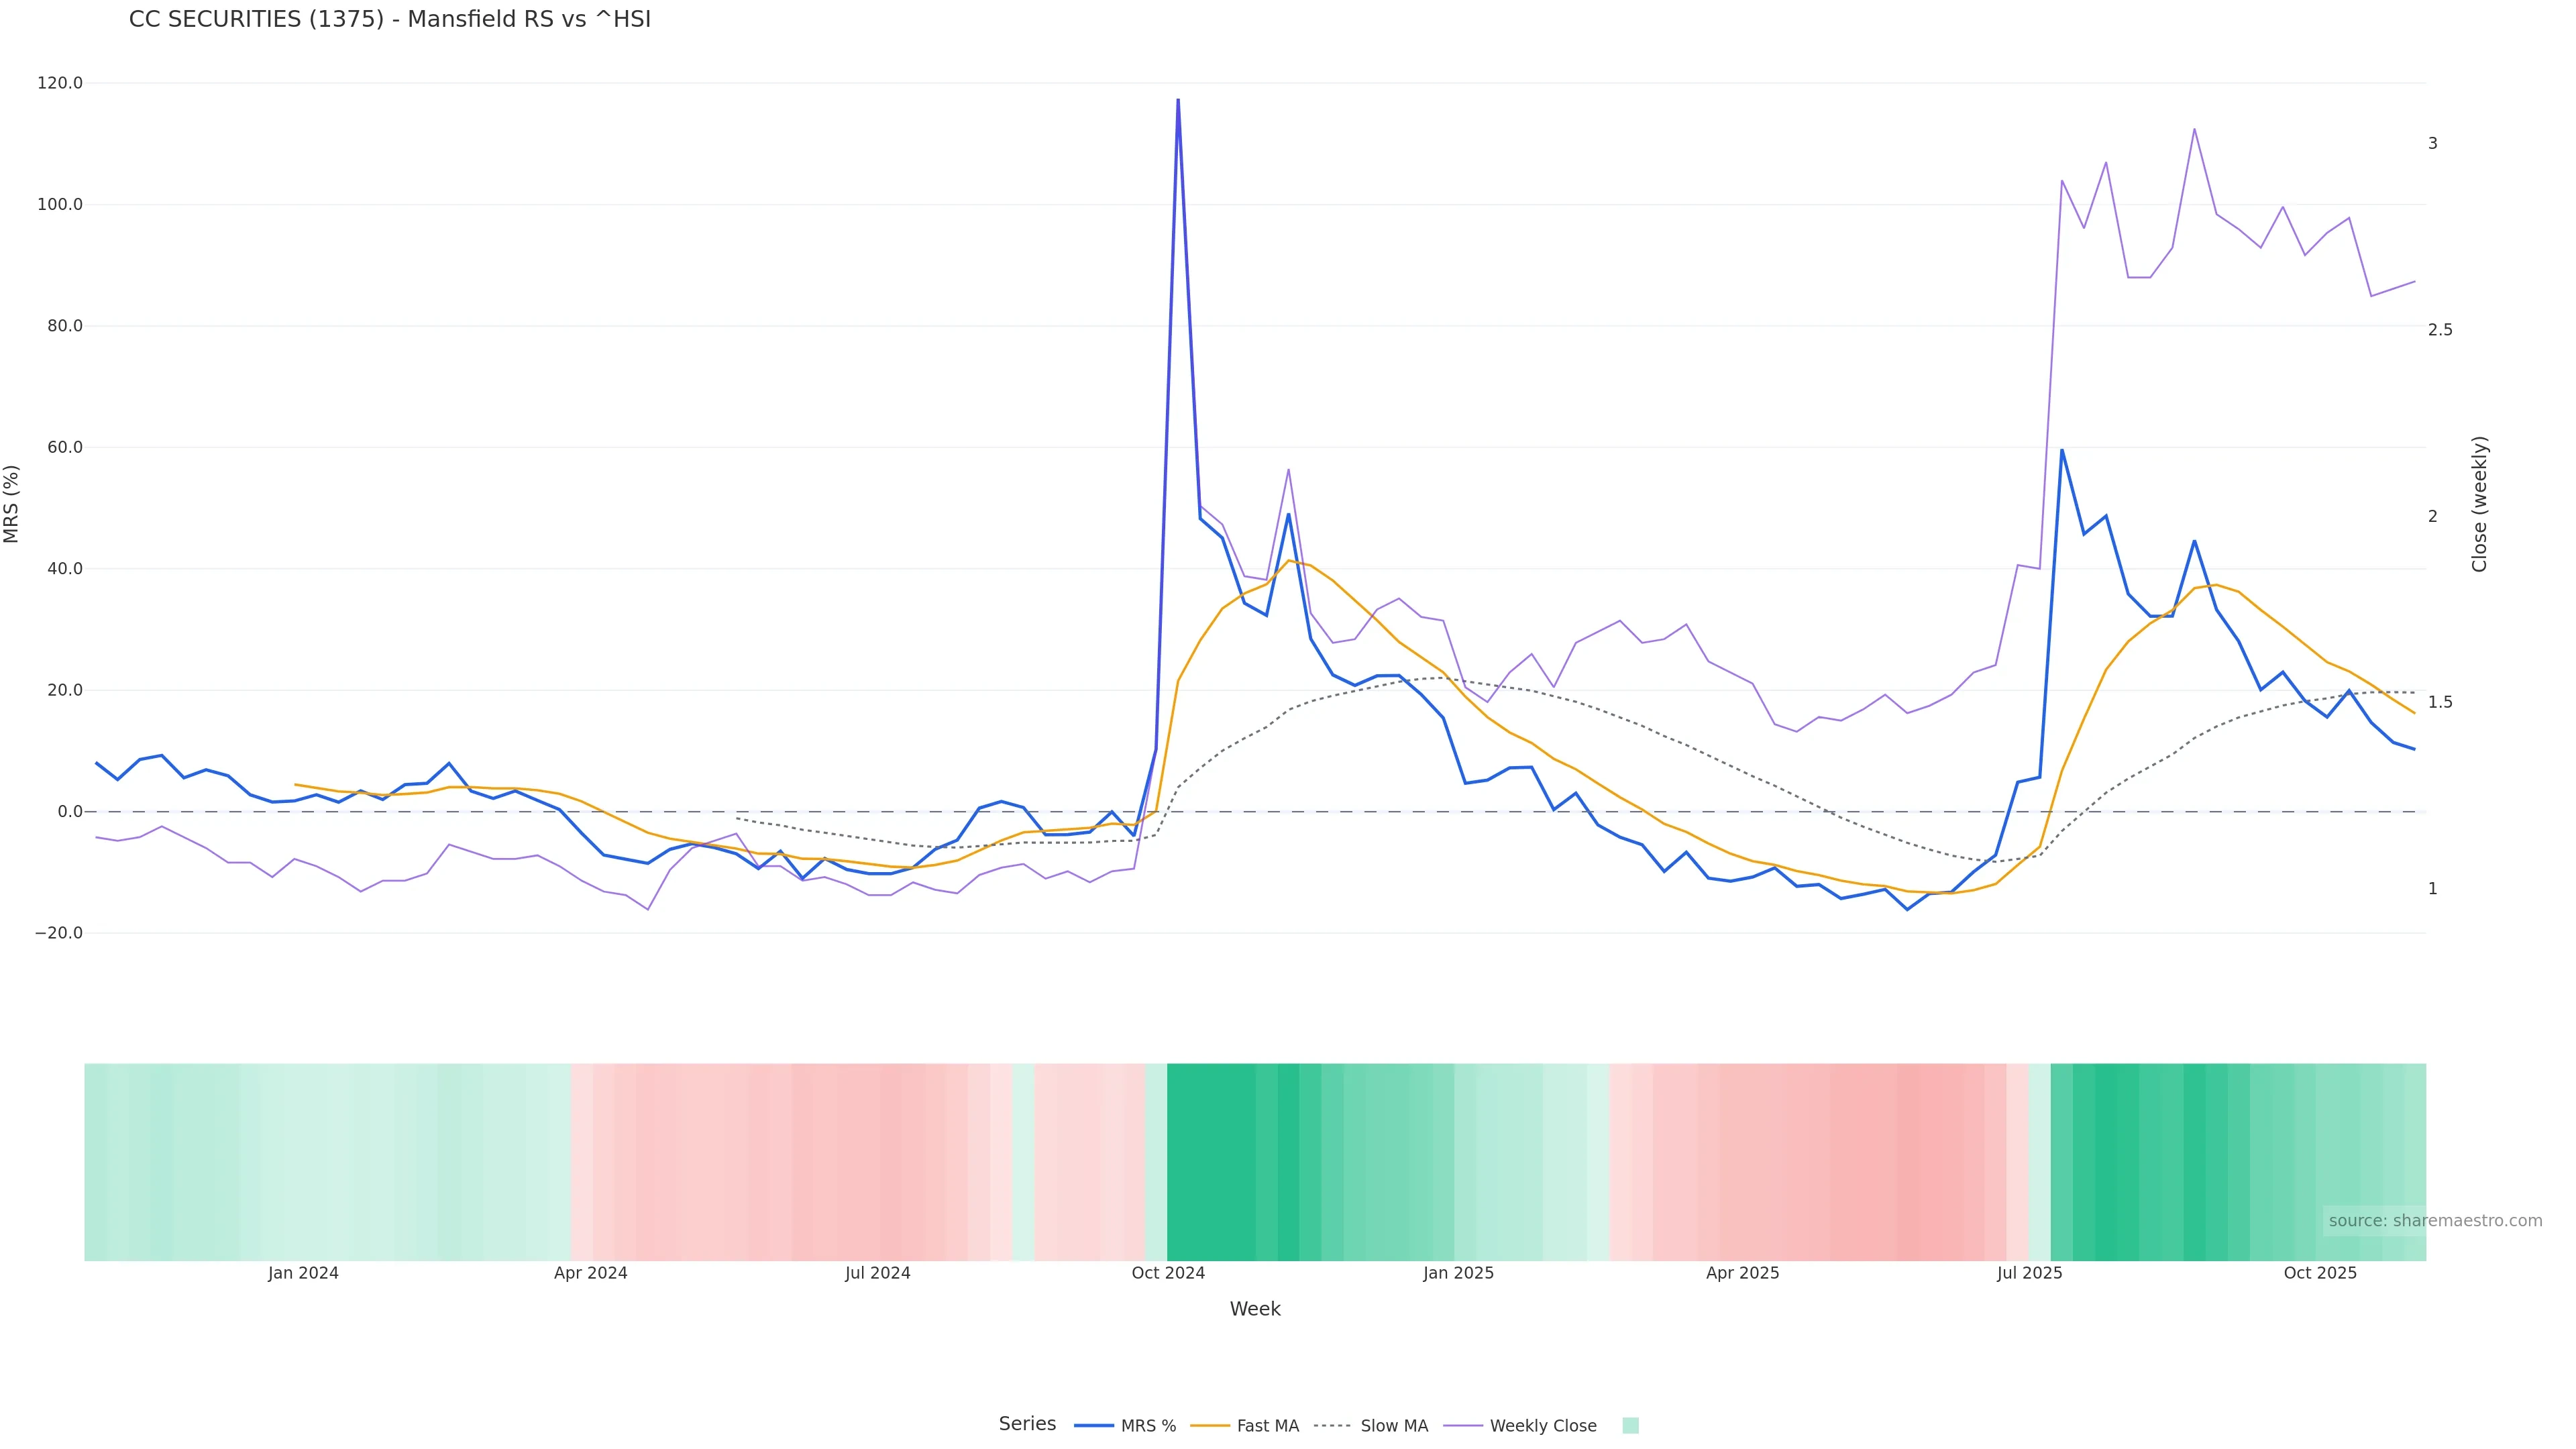Screen dimensions: 2576x1449
Task: Hide the Fast MA series in legend
Action: [x=1267, y=1426]
